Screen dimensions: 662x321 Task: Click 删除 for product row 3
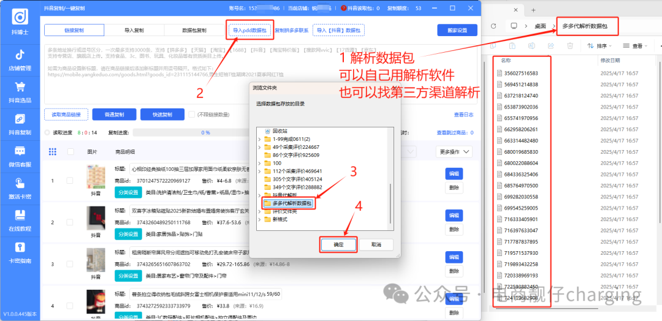pos(454,271)
